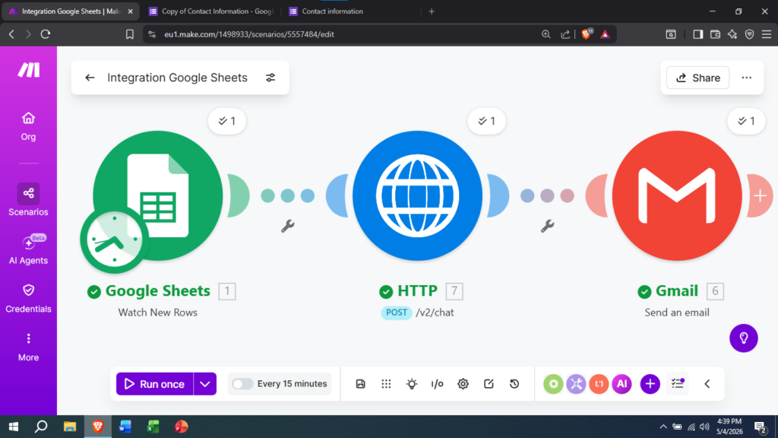Screen dimensions: 778x438
Task: Open the checklist icon in toolbar
Action: pyautogui.click(x=678, y=384)
